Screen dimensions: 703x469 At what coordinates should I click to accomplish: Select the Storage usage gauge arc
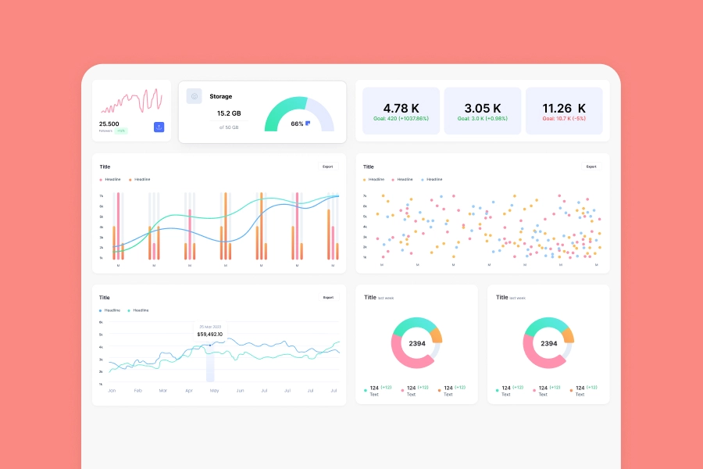coord(299,114)
